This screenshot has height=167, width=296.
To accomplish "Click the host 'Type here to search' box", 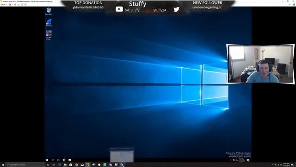I will [25, 165].
